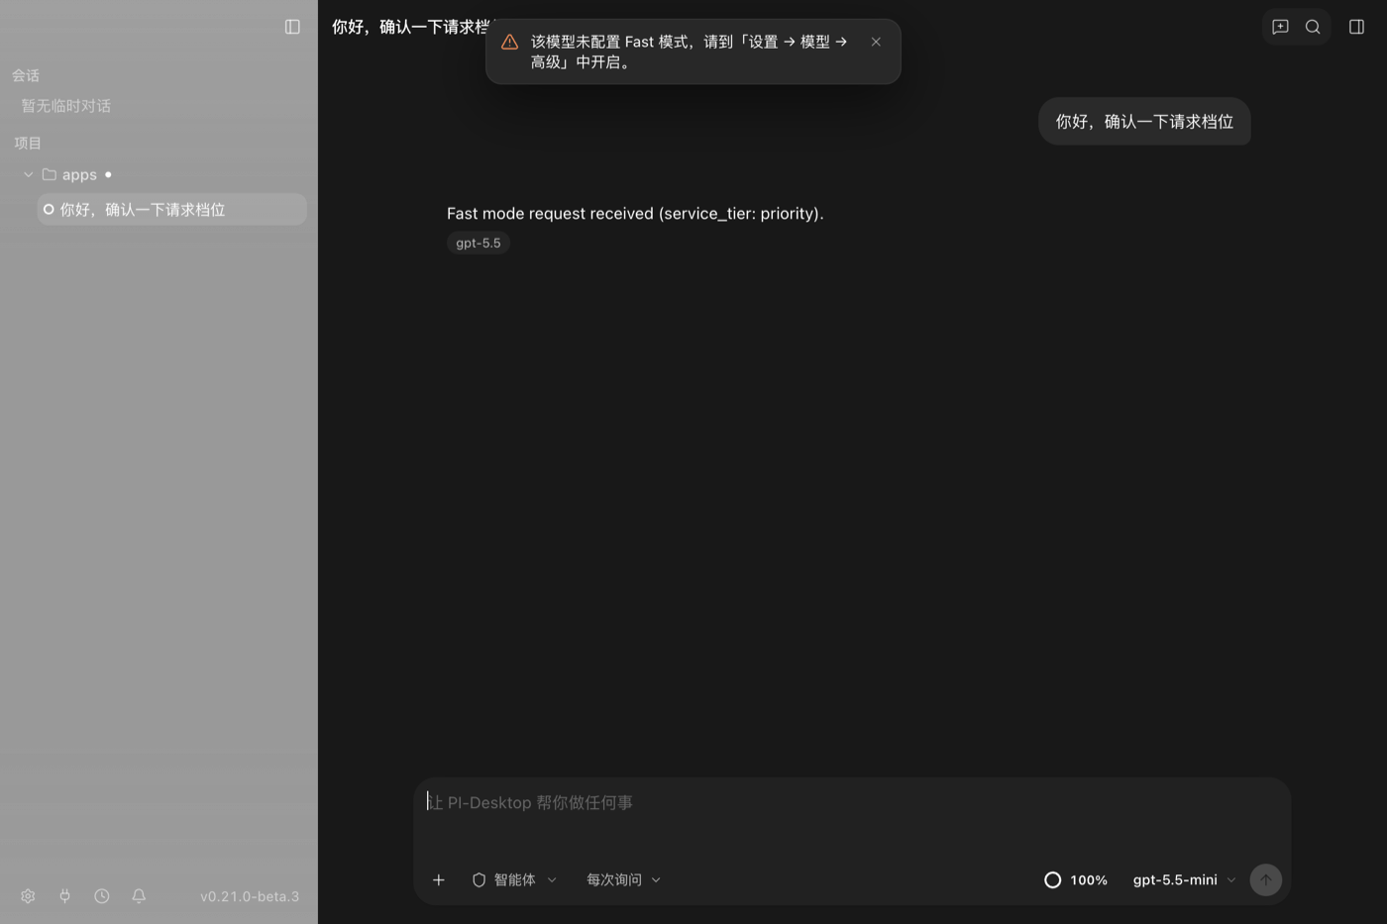The height and width of the screenshot is (924, 1387).
Task: Click the 暂无临时对话 placeholder text
Action: 66,106
